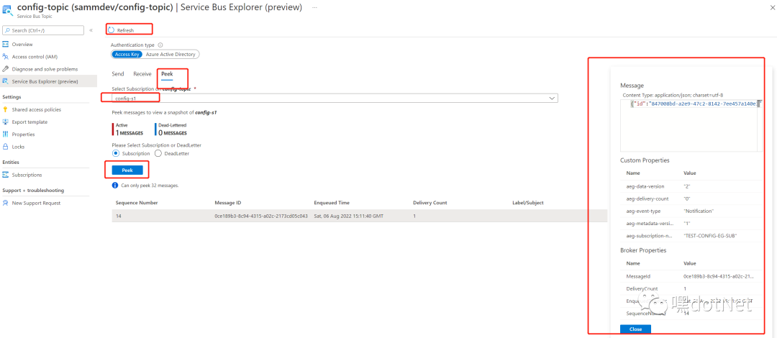Click TEST-CONFIG-EG-SUB property value
Image resolution: width=777 pixels, height=338 pixels.
click(710, 236)
